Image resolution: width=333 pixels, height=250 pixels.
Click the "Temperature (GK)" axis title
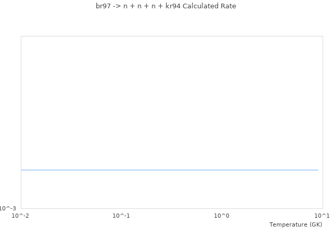point(296,224)
